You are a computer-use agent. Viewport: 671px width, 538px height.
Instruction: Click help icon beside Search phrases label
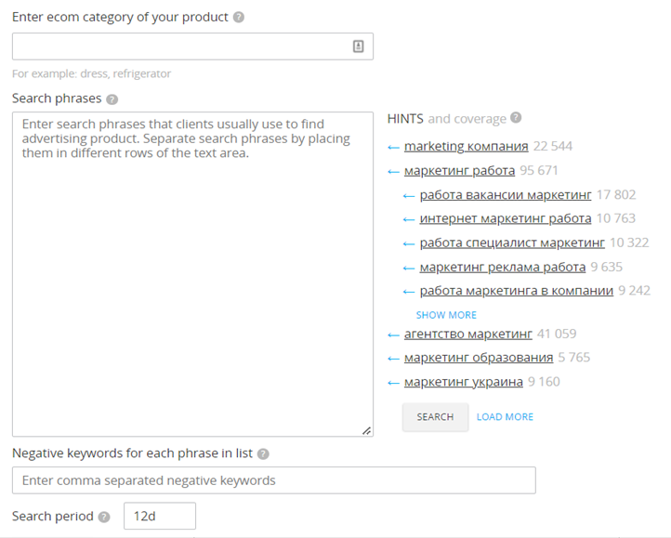112,98
